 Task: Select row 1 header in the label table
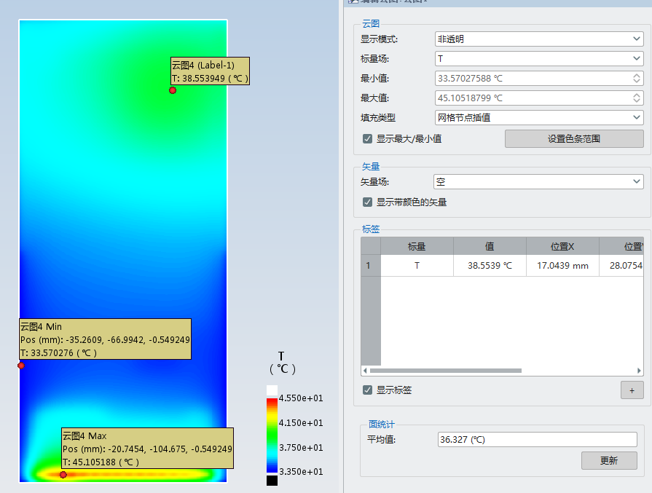pyautogui.click(x=371, y=265)
